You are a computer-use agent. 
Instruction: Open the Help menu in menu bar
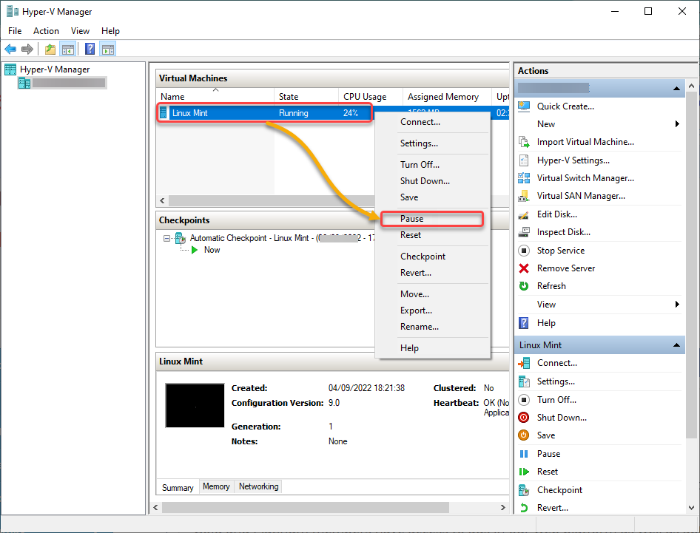(x=110, y=31)
